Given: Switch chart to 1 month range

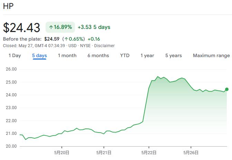Looking at the screenshot, I should click(x=67, y=56).
